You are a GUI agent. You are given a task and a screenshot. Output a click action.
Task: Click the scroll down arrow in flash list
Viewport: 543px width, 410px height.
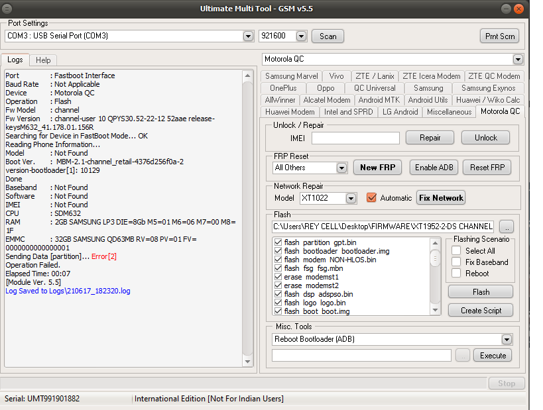pos(435,310)
